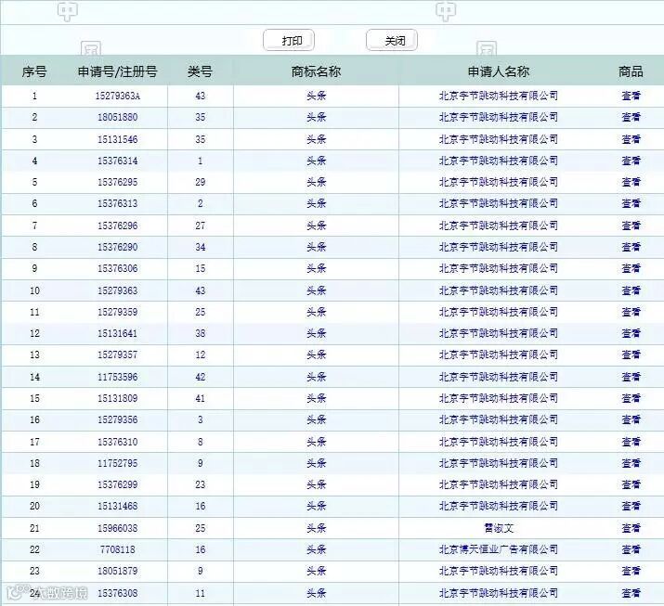Open 查看 link for application 15279363A

631,97
